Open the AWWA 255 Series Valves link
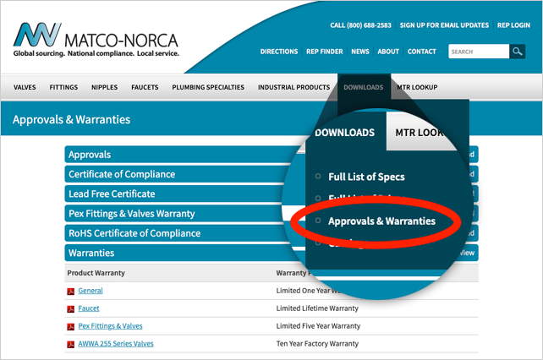 click(x=116, y=344)
